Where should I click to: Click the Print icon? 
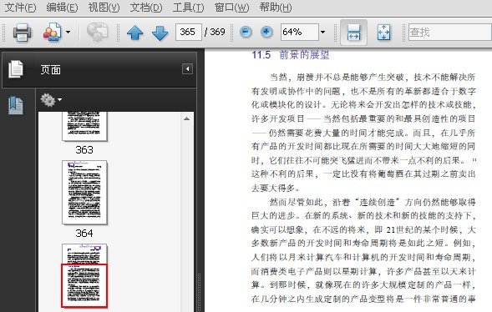click(x=22, y=32)
